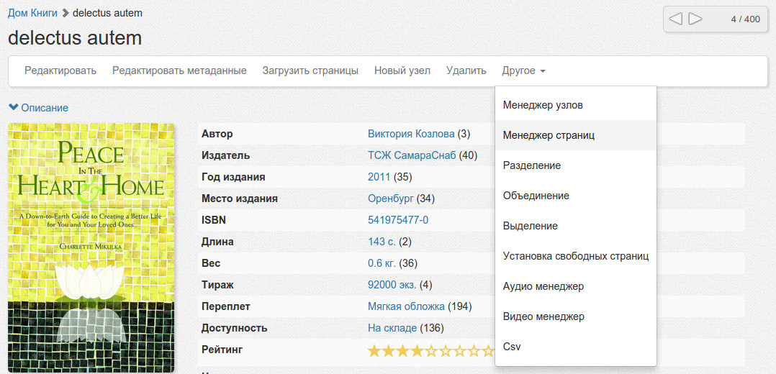Open Аудио менеджер
The image size is (776, 374).
(x=543, y=286)
